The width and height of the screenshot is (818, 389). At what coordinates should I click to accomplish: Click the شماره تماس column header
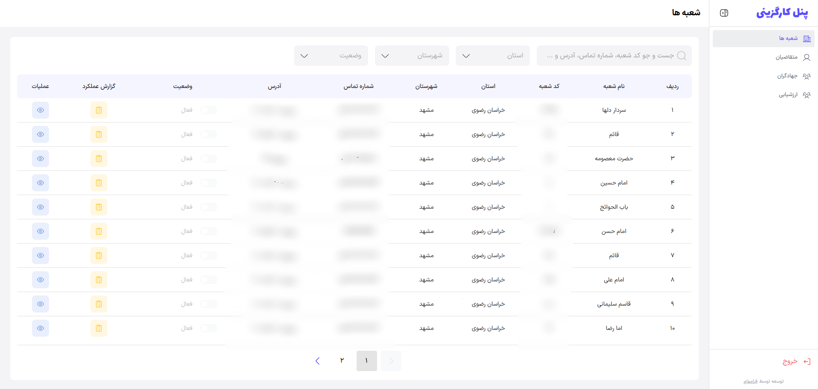click(359, 86)
